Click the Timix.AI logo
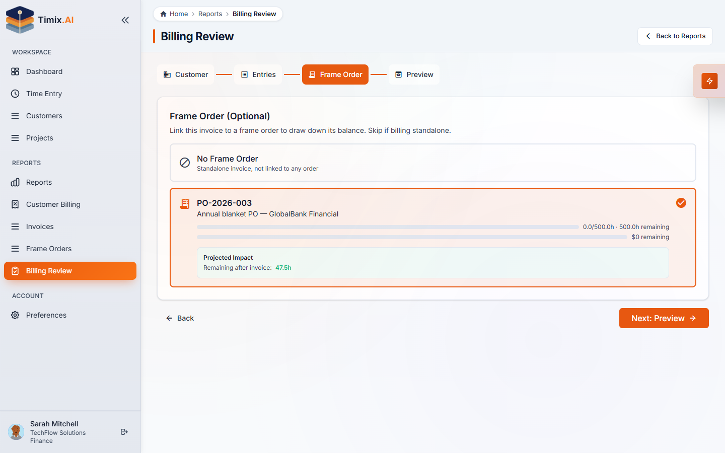The width and height of the screenshot is (725, 453). (x=40, y=20)
